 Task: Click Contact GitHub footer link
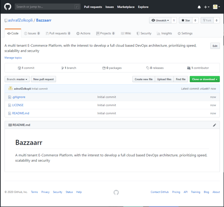pyautogui.click(x=160, y=192)
